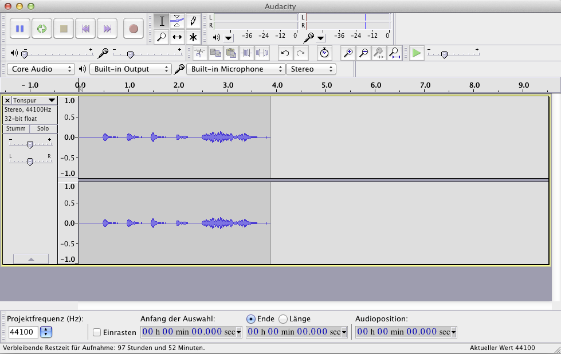The height and width of the screenshot is (354, 561).
Task: Select the Ende radio button
Action: [x=251, y=319]
